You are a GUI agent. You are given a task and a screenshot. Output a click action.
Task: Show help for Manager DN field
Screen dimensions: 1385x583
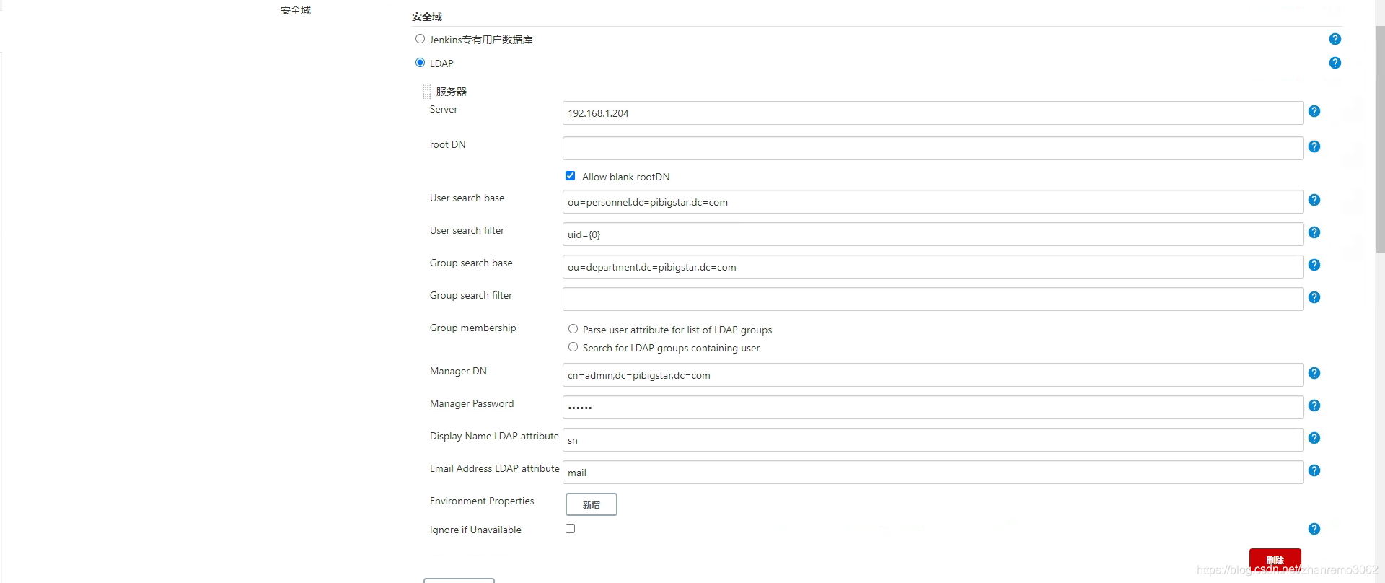1314,373
